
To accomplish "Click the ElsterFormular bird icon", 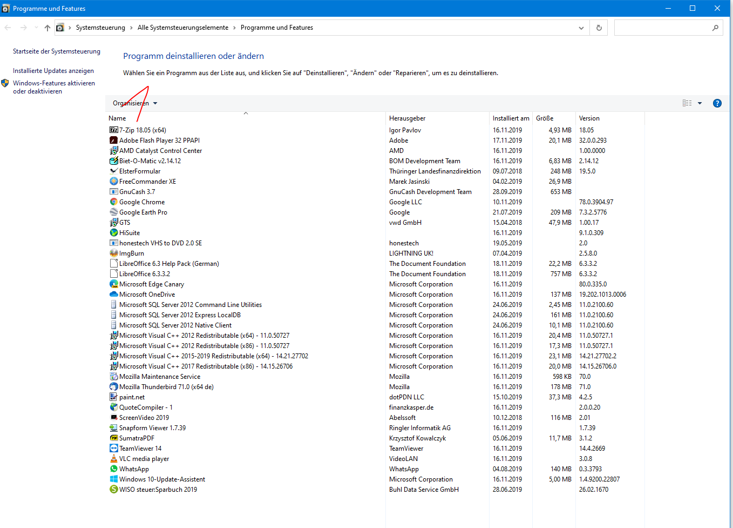I will pos(113,171).
